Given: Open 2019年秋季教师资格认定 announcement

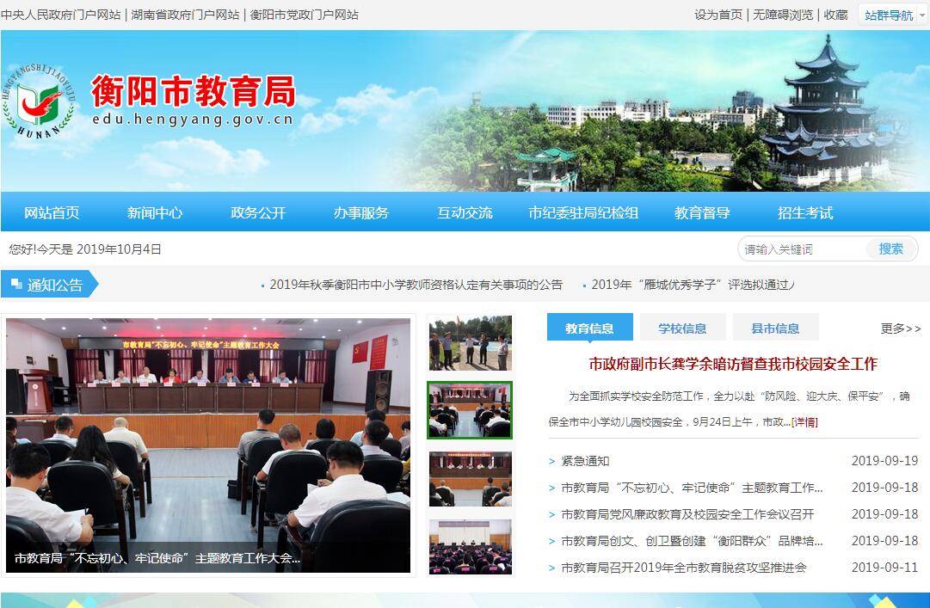Looking at the screenshot, I should [416, 285].
